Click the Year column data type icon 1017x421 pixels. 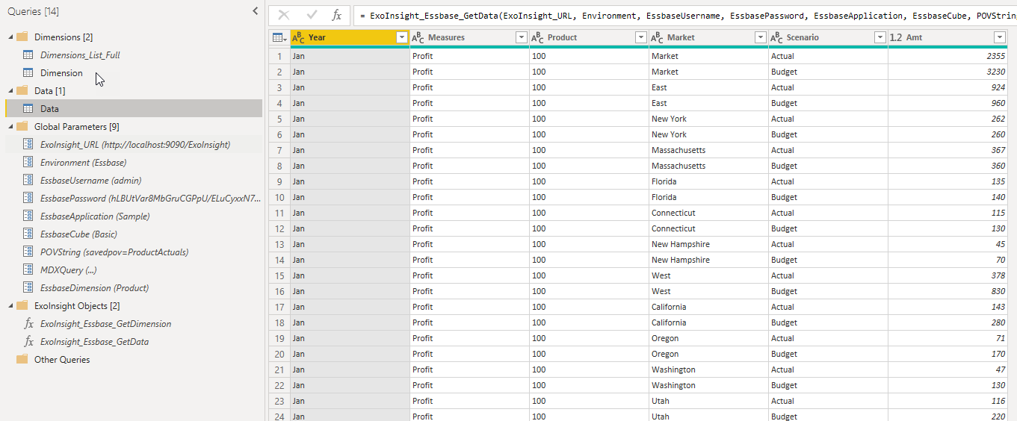pos(298,37)
